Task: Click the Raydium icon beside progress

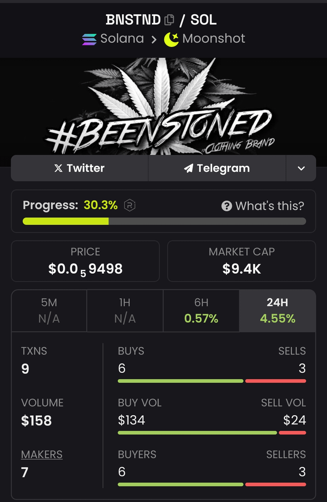Action: click(130, 205)
